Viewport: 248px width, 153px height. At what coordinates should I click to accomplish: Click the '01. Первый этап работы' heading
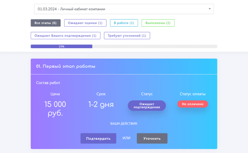[x=66, y=66]
